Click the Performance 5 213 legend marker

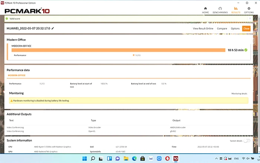(133, 55)
